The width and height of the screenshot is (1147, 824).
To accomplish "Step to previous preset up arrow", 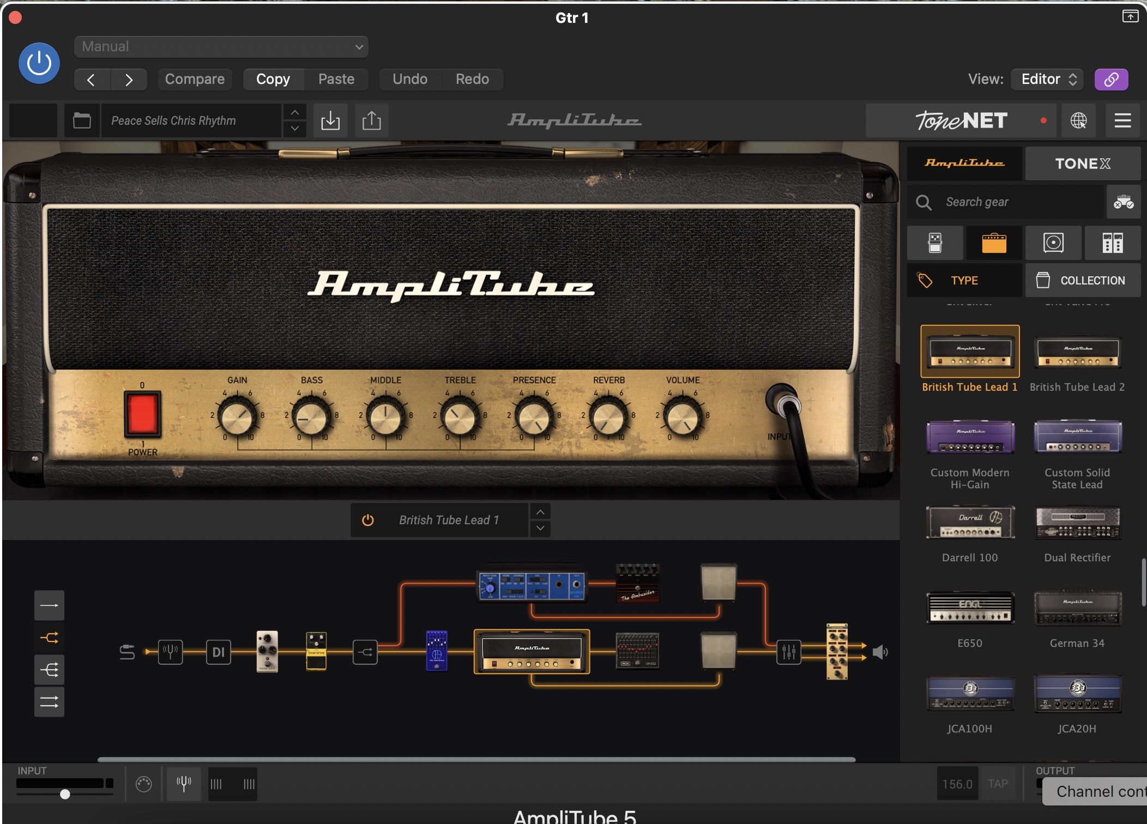I will pos(294,112).
